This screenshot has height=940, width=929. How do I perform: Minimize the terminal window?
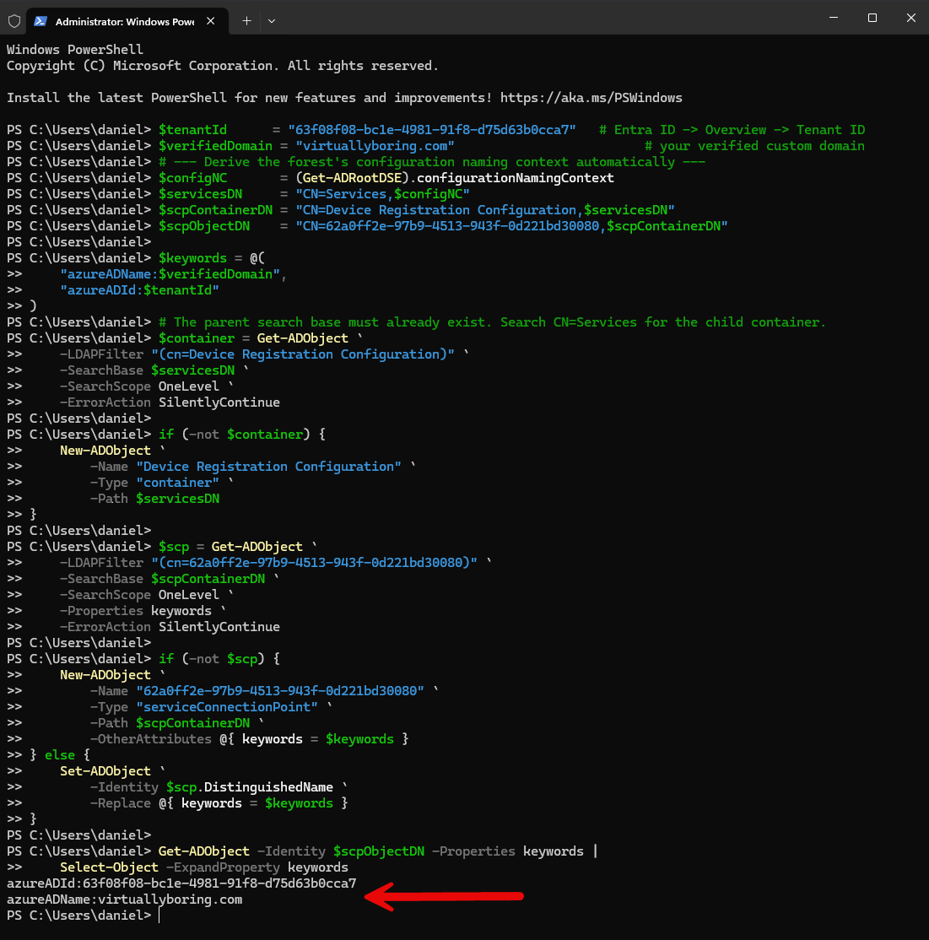834,18
